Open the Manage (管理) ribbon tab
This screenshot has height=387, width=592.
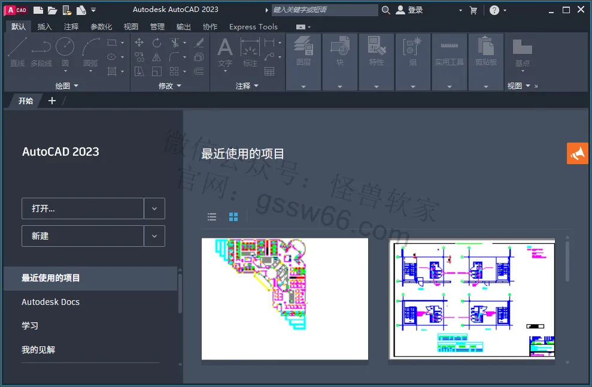coord(157,26)
